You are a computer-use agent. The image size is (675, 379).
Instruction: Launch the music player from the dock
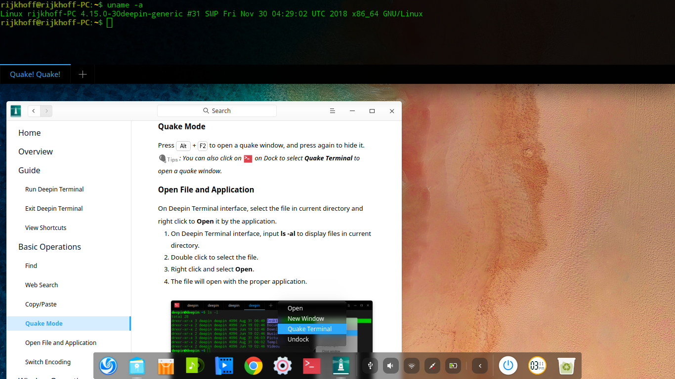(x=195, y=366)
